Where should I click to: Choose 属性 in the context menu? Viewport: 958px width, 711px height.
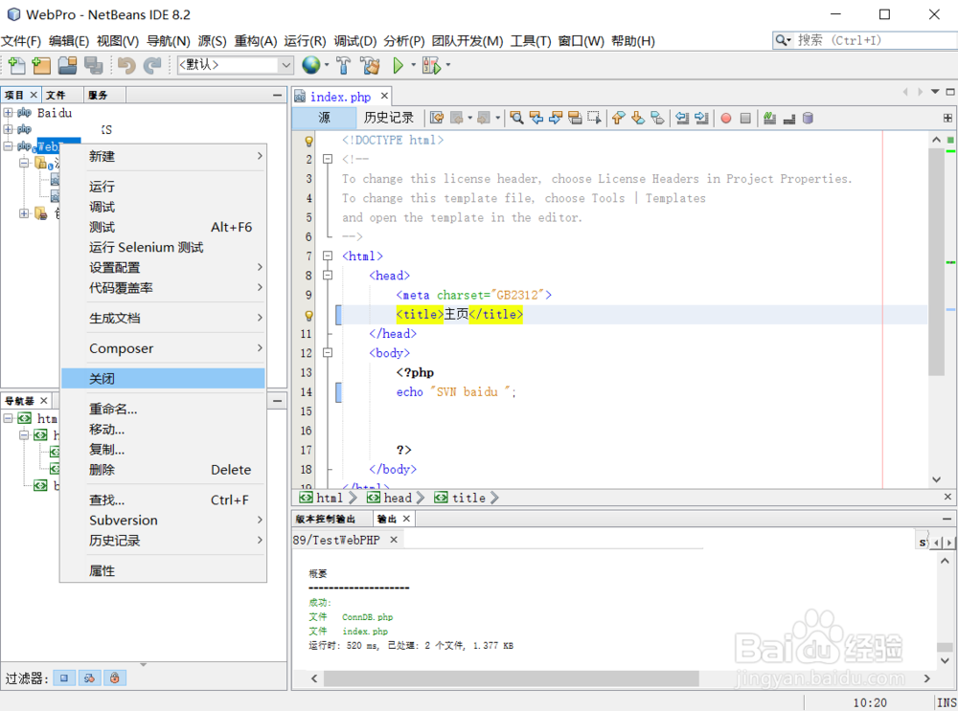163,570
